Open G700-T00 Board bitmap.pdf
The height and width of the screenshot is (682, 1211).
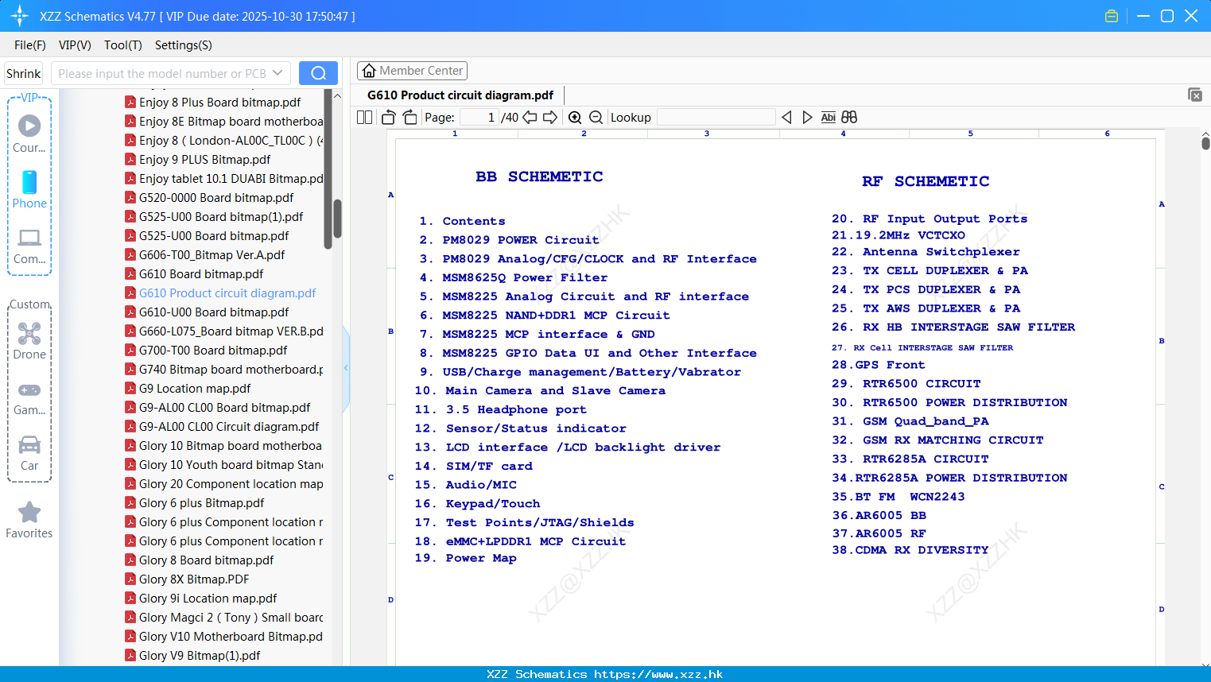pos(213,350)
